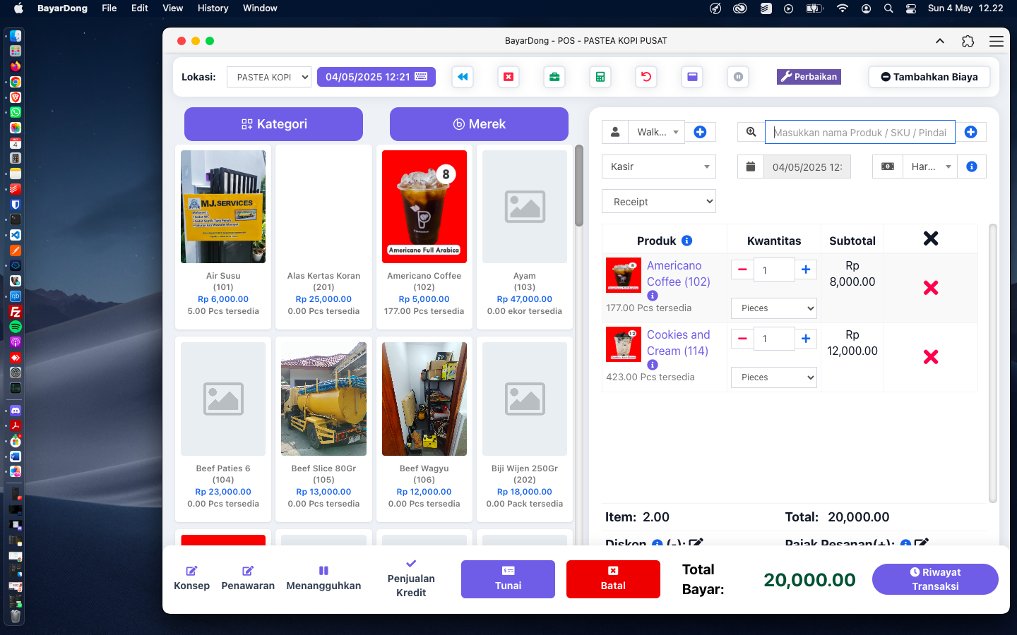Open the View menu in menu bar

click(x=172, y=8)
